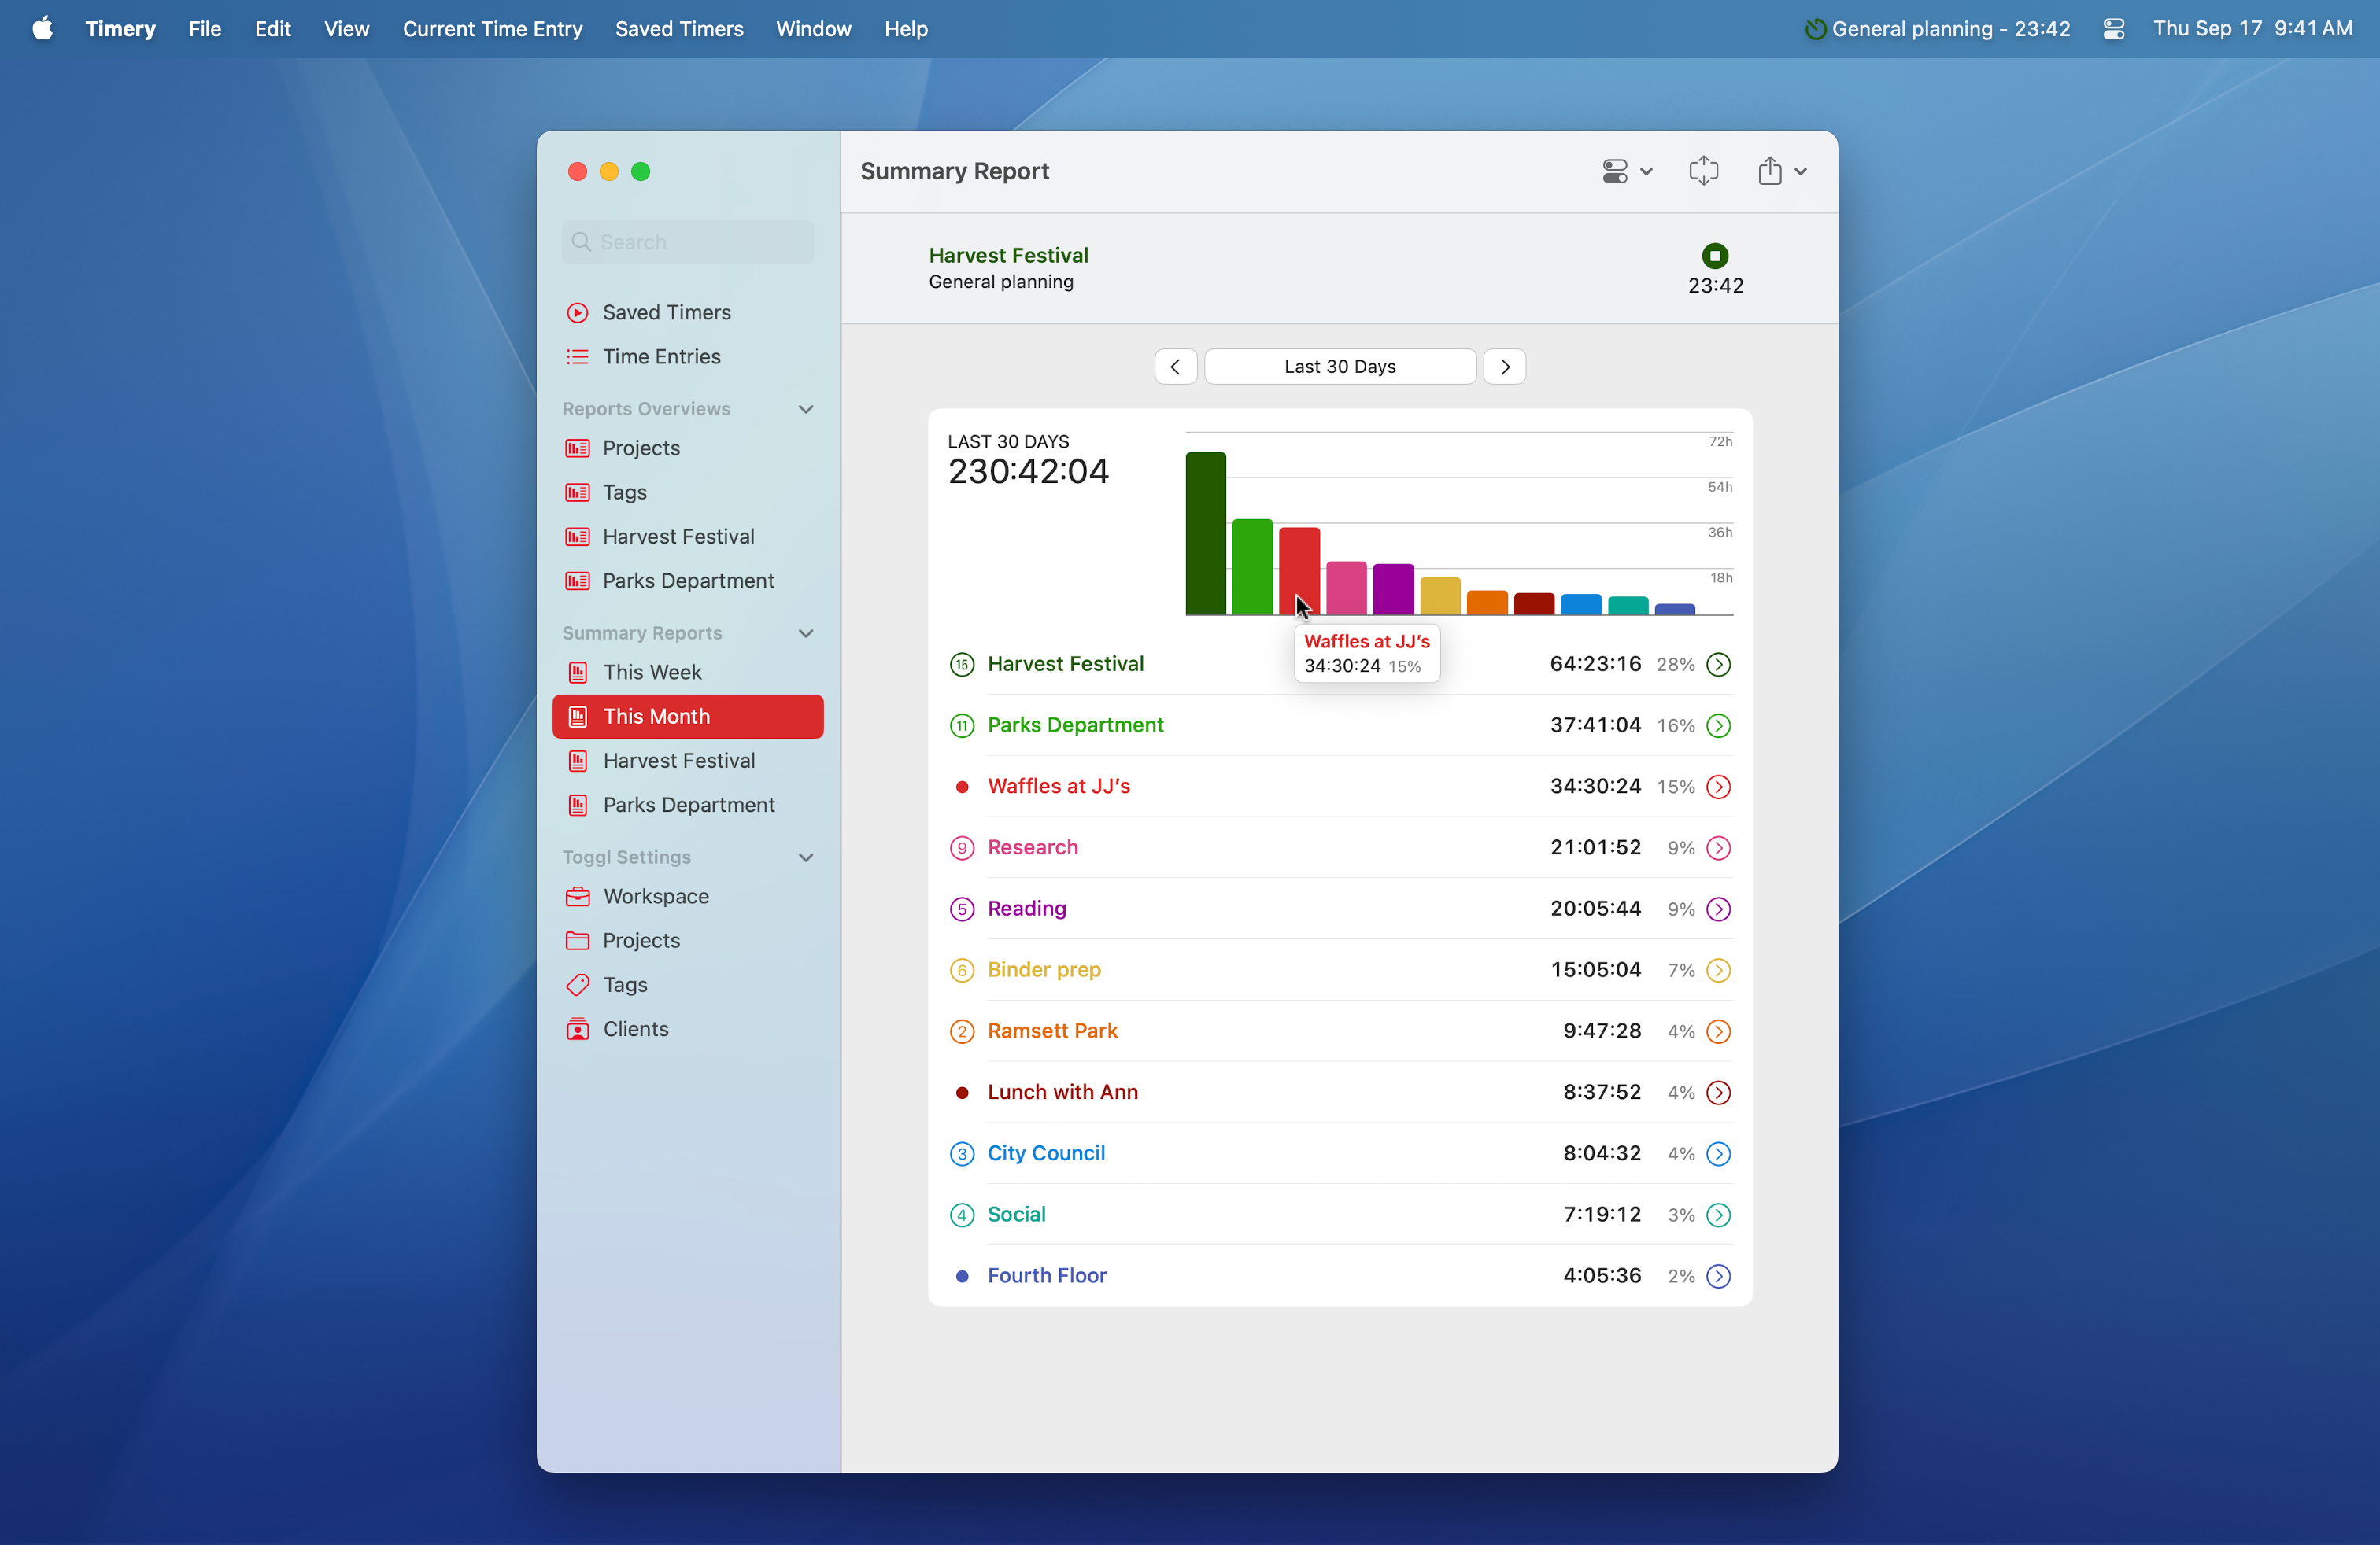The width and height of the screenshot is (2380, 1545).
Task: Click Fourth Floor project name
Action: click(1046, 1276)
